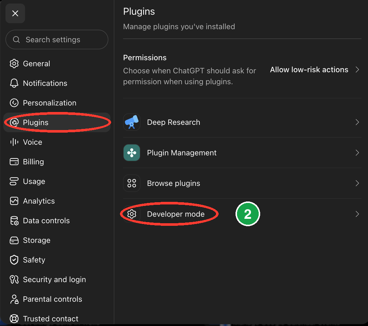The height and width of the screenshot is (326, 368).
Task: Open the Personalization settings section
Action: tap(57, 103)
